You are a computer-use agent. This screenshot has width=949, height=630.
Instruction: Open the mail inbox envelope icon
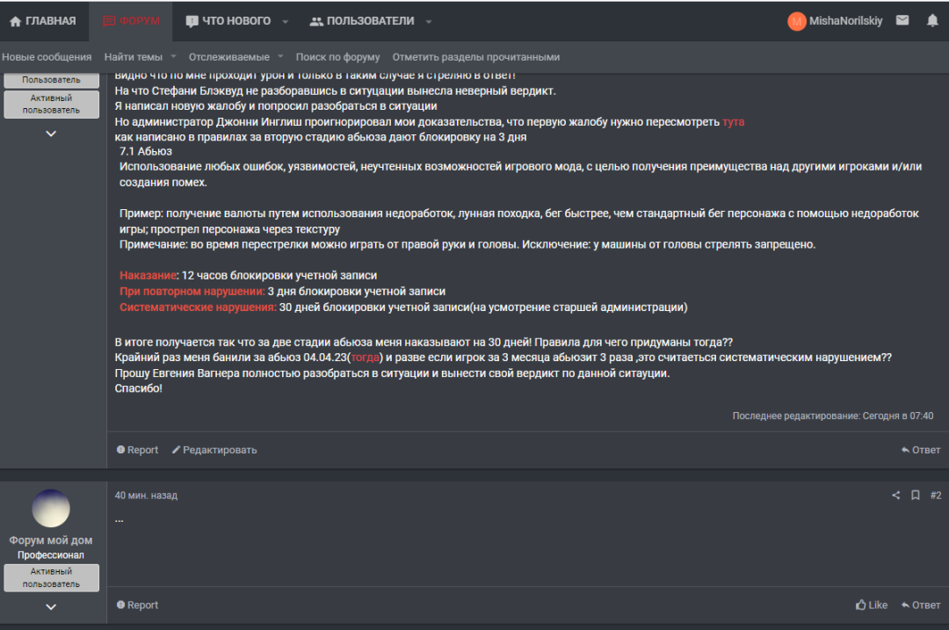click(x=902, y=20)
